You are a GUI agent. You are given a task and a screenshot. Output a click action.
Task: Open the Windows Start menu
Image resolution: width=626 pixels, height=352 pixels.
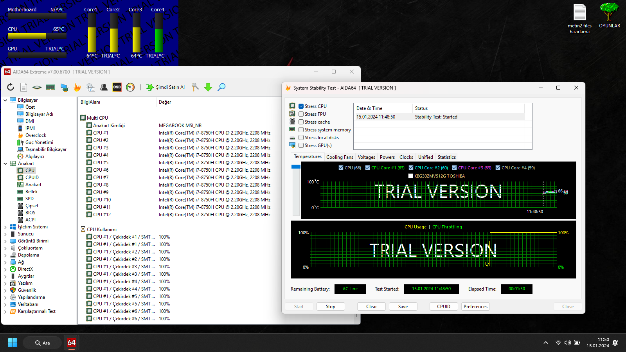13,343
